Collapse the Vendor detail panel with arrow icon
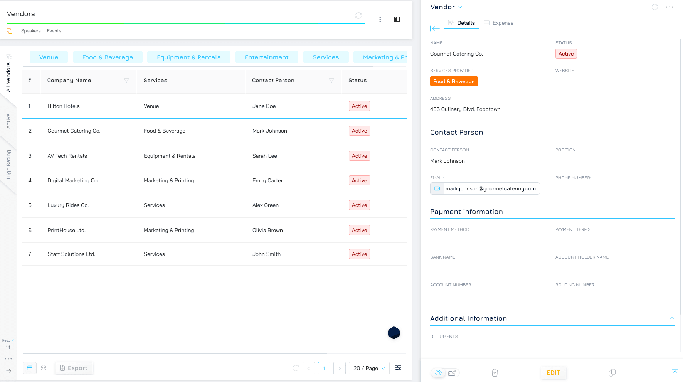Viewport: 683px width, 382px height. (435, 29)
